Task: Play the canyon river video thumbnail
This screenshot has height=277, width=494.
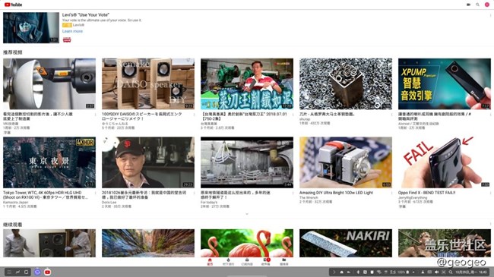Action: pos(148,243)
